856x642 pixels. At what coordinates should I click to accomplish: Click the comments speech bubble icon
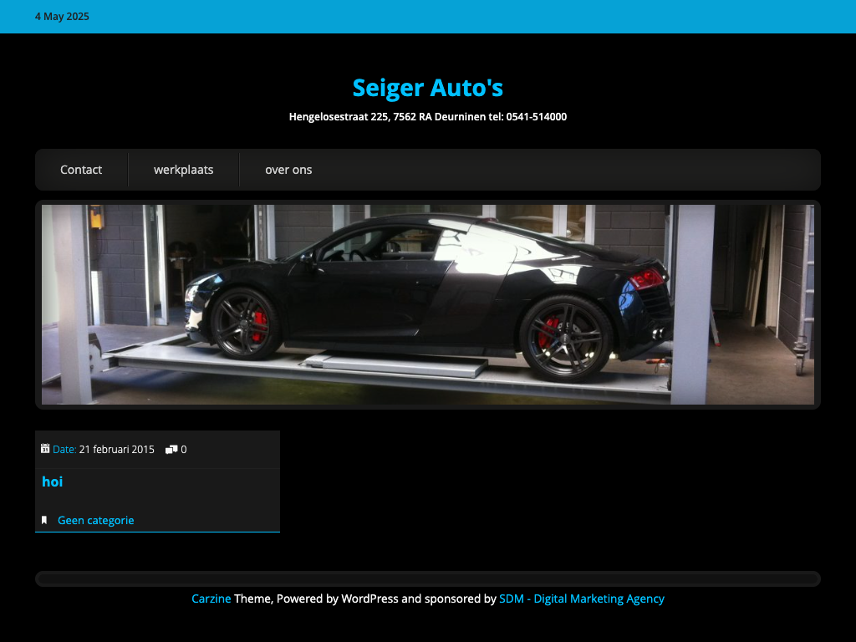tap(171, 450)
